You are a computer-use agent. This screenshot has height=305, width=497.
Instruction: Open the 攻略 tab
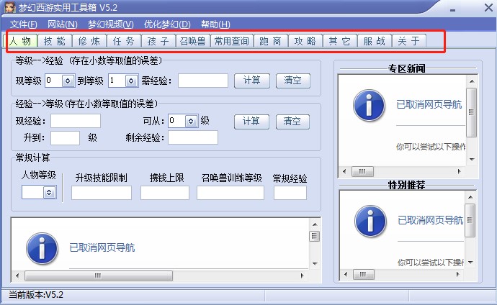[x=305, y=41]
